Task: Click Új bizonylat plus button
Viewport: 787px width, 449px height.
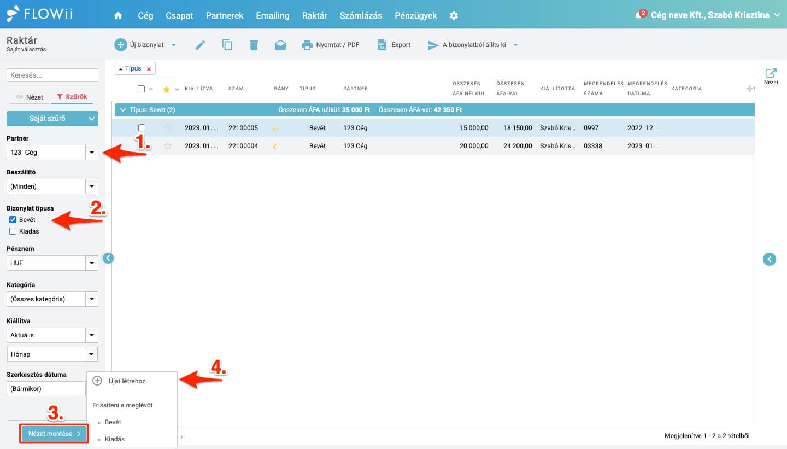Action: coord(139,45)
